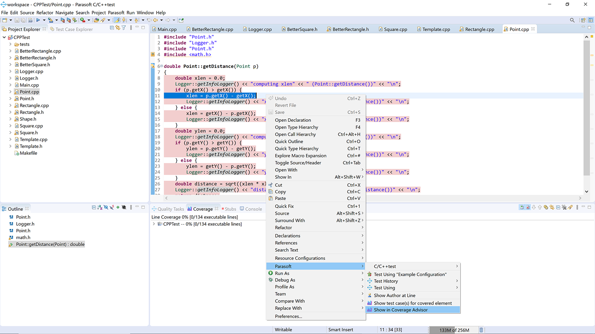The image size is (595, 334).
Task: Click the Save icon in the main toolbar
Action: pos(17,20)
